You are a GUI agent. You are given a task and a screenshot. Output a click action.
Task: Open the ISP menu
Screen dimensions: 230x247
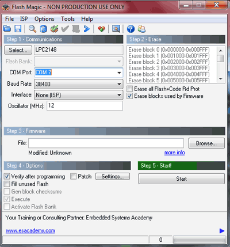coord(24,19)
